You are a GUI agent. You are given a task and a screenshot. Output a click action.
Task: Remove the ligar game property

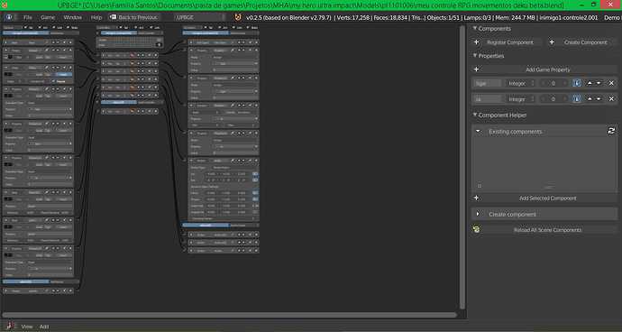[x=611, y=83]
